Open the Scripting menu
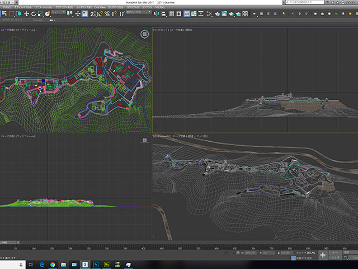The image size is (358, 269). [x=133, y=7]
